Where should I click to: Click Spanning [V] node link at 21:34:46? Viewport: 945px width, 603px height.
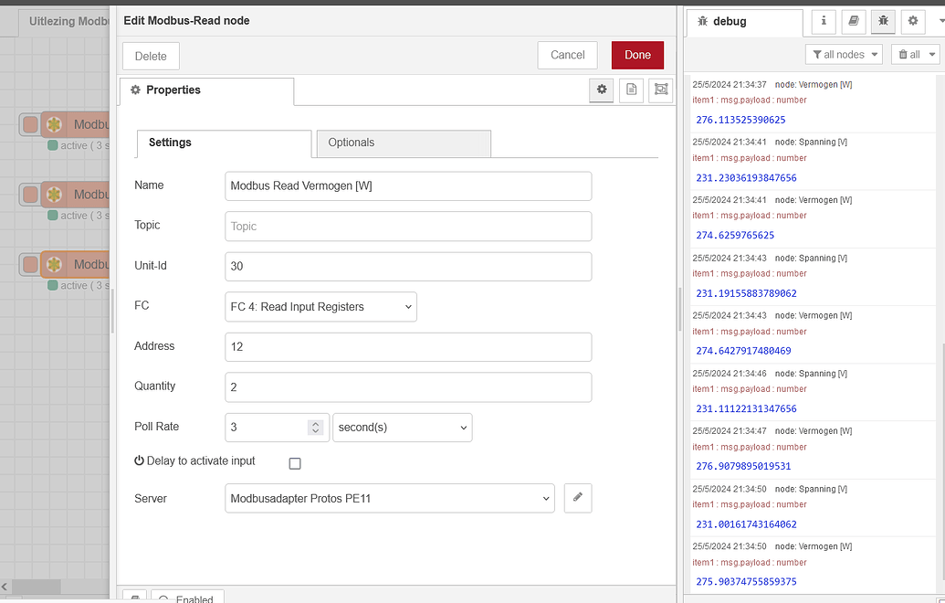click(x=811, y=374)
